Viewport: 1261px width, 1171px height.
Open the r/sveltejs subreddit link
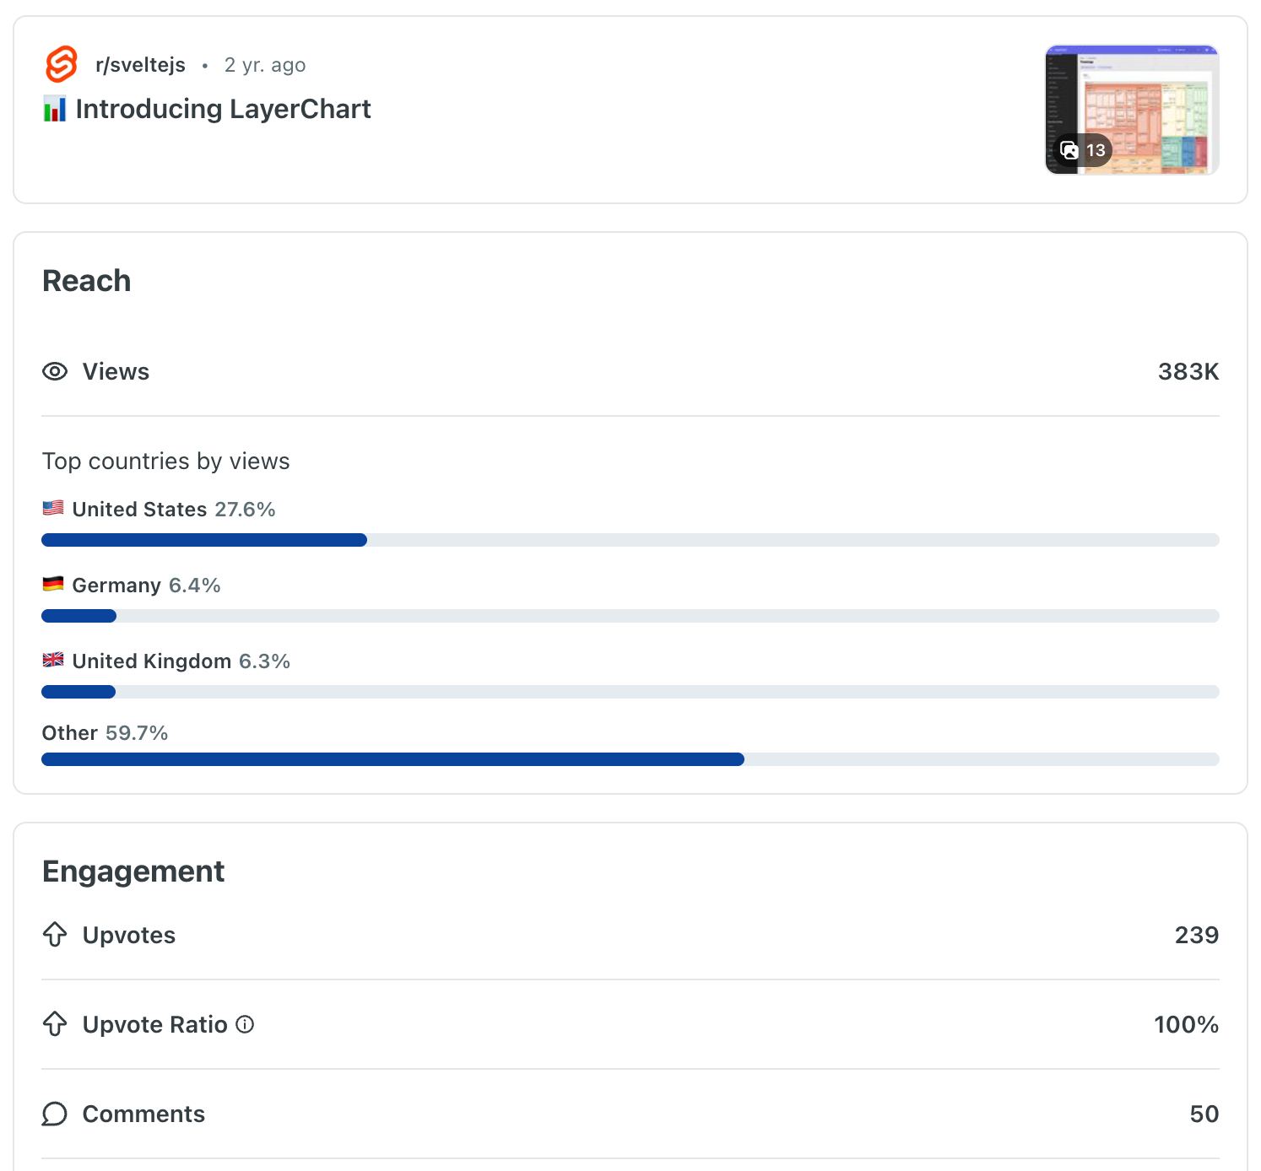[x=140, y=65]
